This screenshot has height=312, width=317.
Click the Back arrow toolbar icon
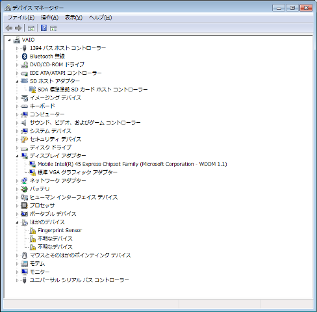(x=9, y=28)
